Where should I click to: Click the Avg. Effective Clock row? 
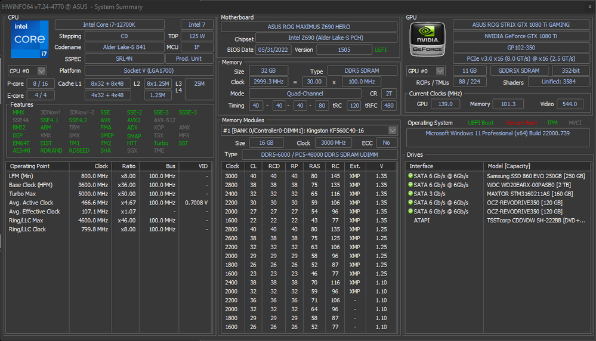109,212
